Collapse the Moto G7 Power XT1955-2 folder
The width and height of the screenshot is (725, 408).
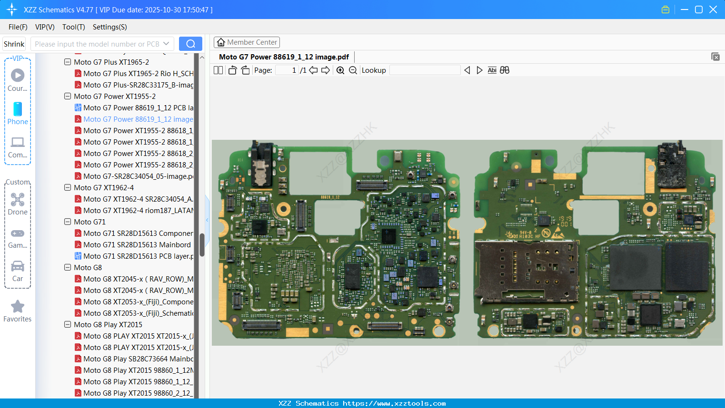click(x=68, y=97)
